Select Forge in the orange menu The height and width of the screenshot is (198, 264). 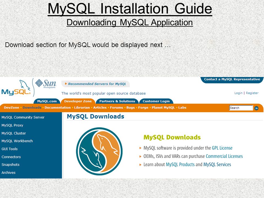tap(143, 108)
